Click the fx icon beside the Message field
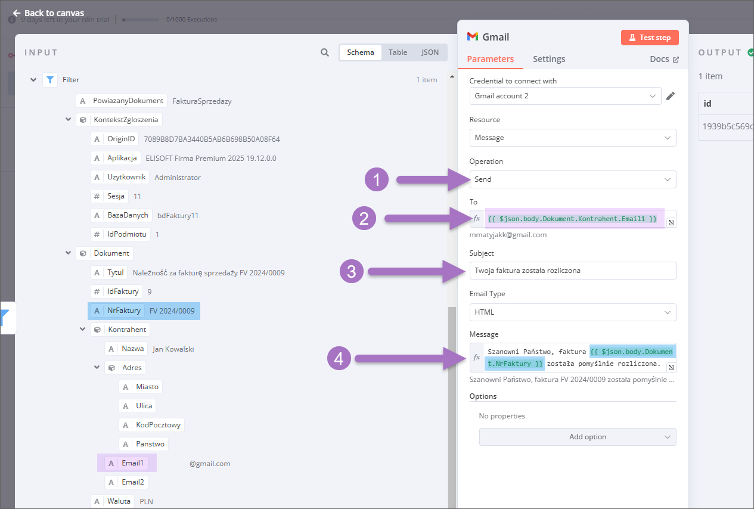 tap(476, 357)
